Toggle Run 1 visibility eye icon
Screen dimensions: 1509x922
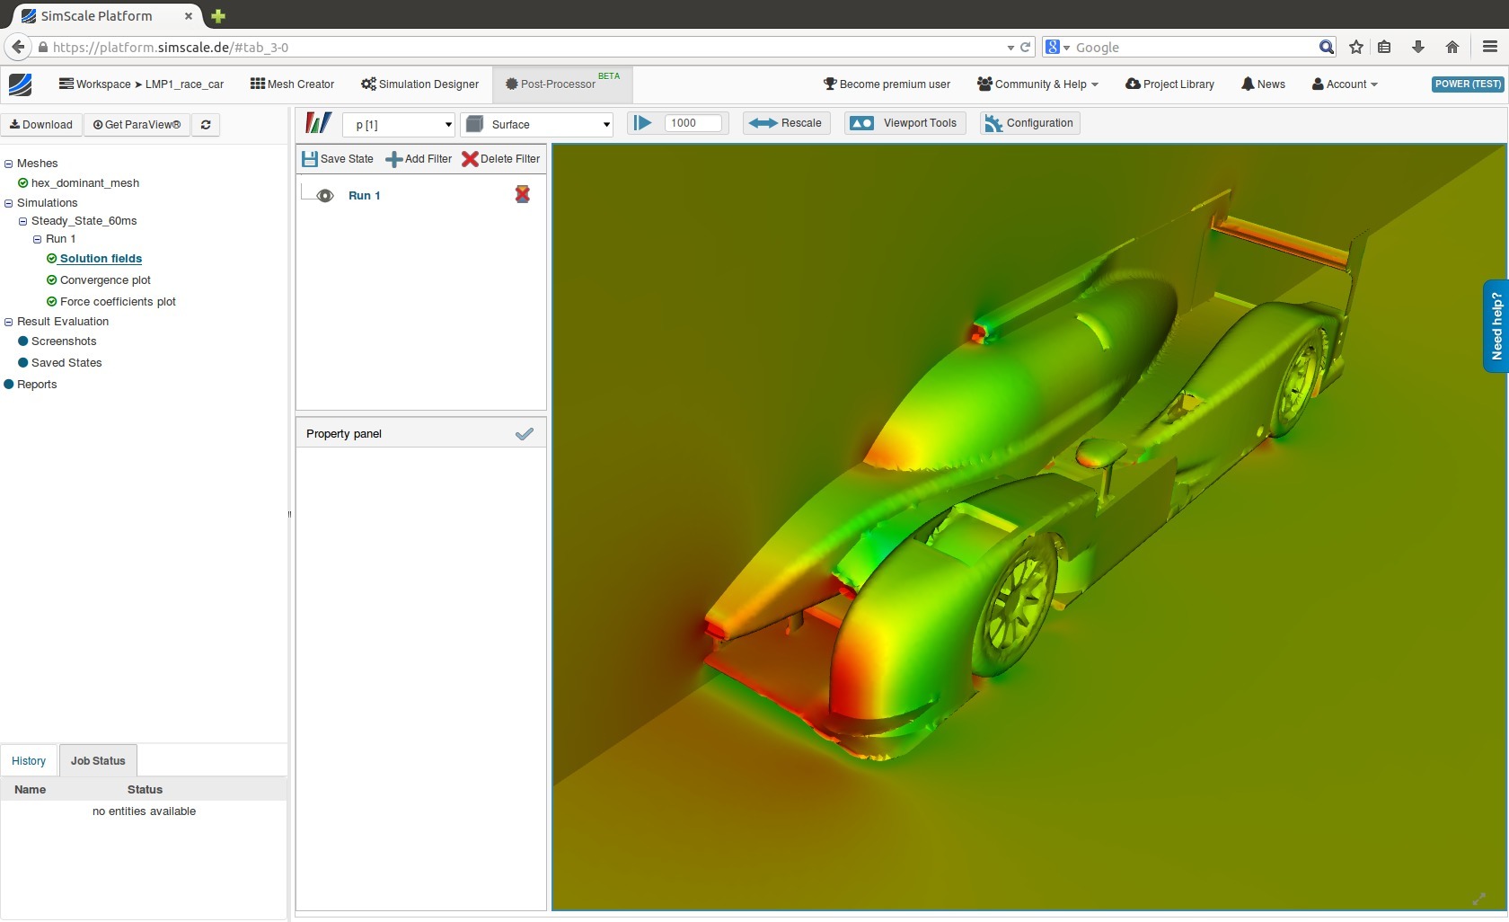[325, 196]
